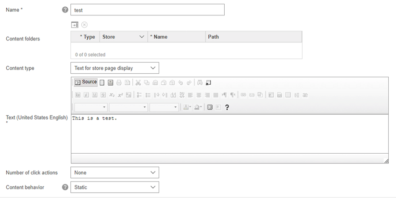
Task: Open the text color picker
Action: coord(187,107)
